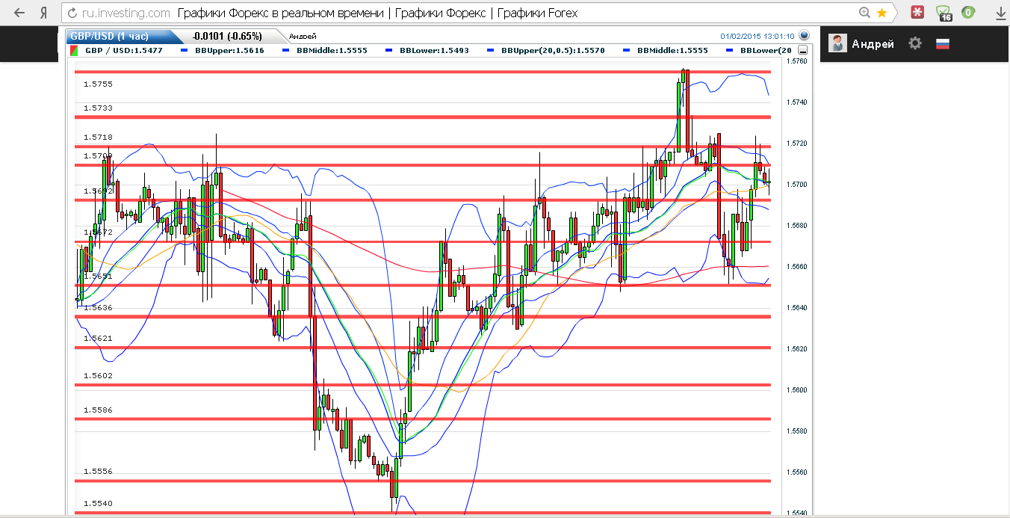The image size is (1010, 518).
Task: Open the red asterisk LastPass extension
Action: tap(917, 13)
